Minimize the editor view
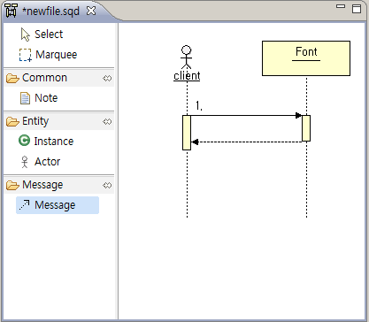 pos(341,6)
